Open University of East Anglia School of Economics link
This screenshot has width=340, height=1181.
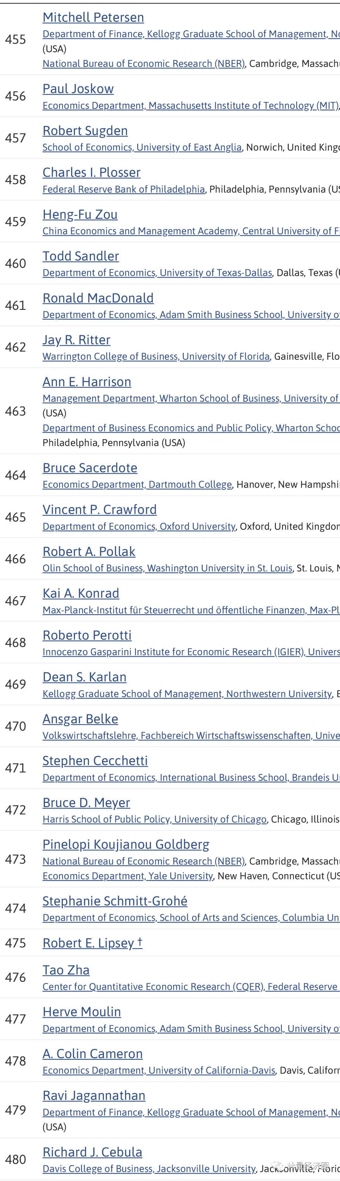(142, 147)
